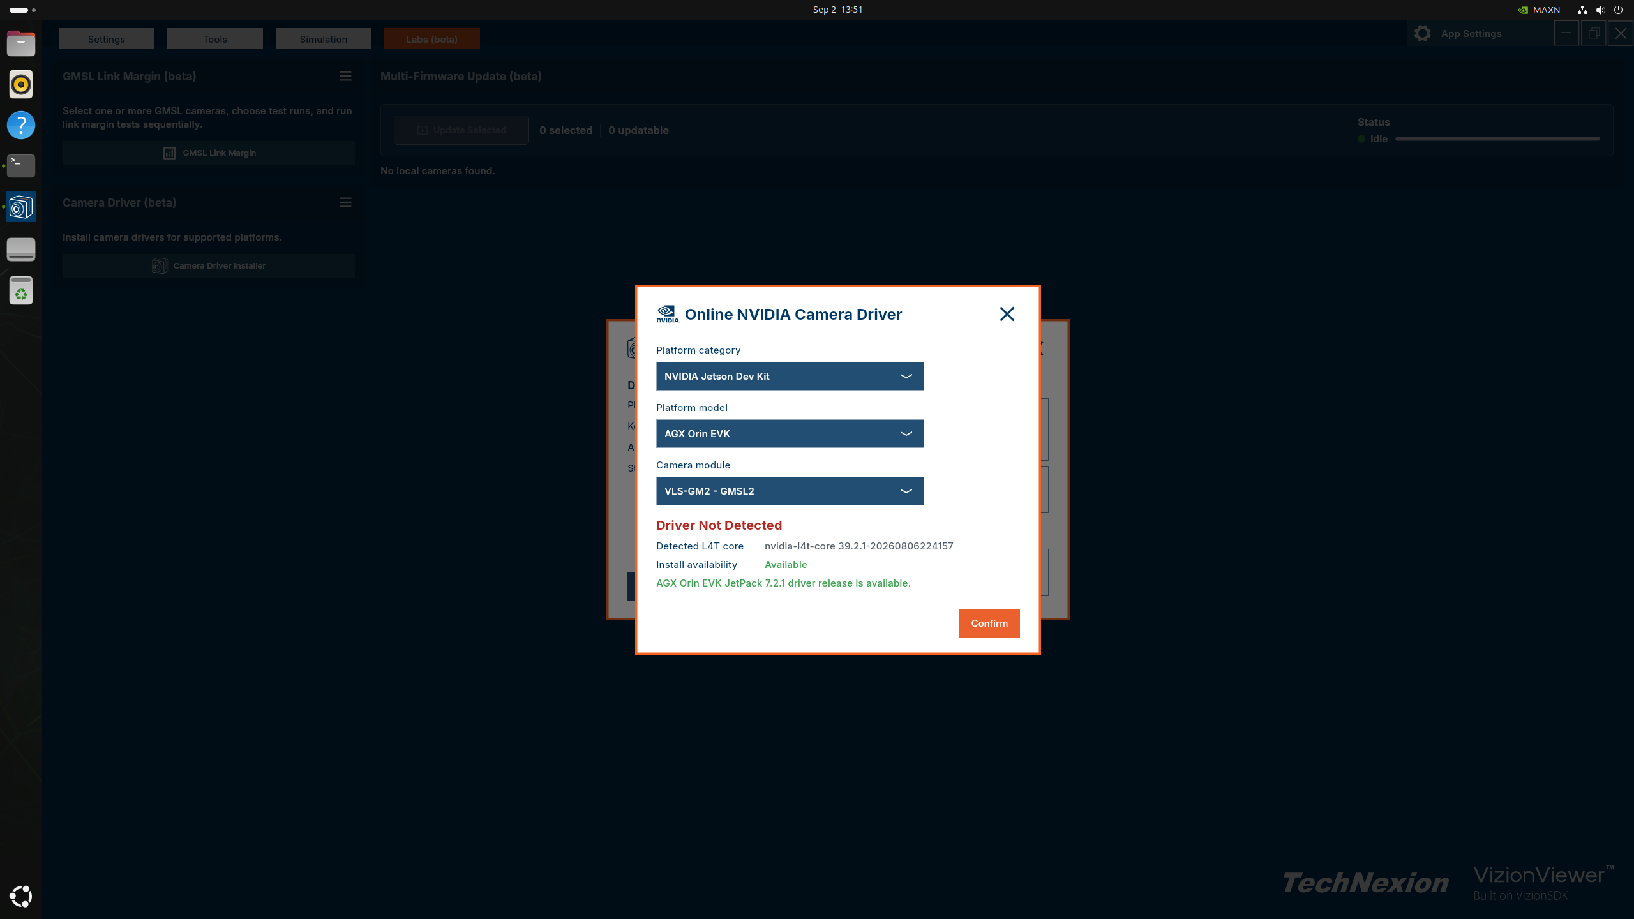Open the Terminal from the dock
The height and width of the screenshot is (919, 1634).
tap(21, 166)
